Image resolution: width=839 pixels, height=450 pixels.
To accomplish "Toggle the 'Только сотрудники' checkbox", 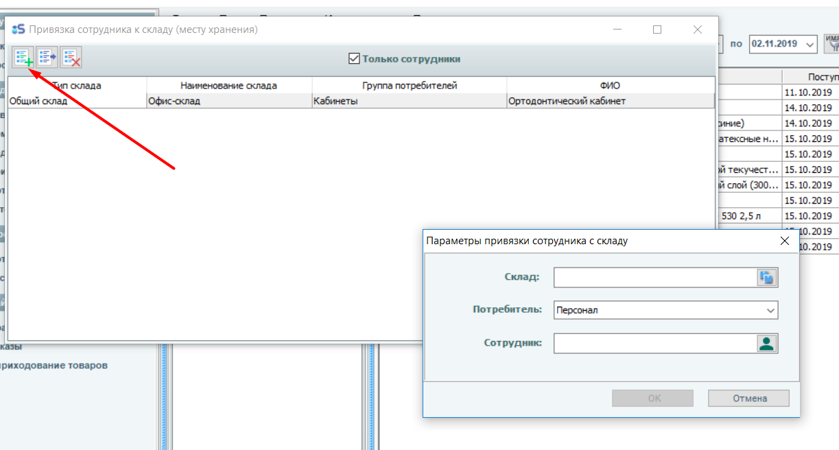I will (x=354, y=59).
